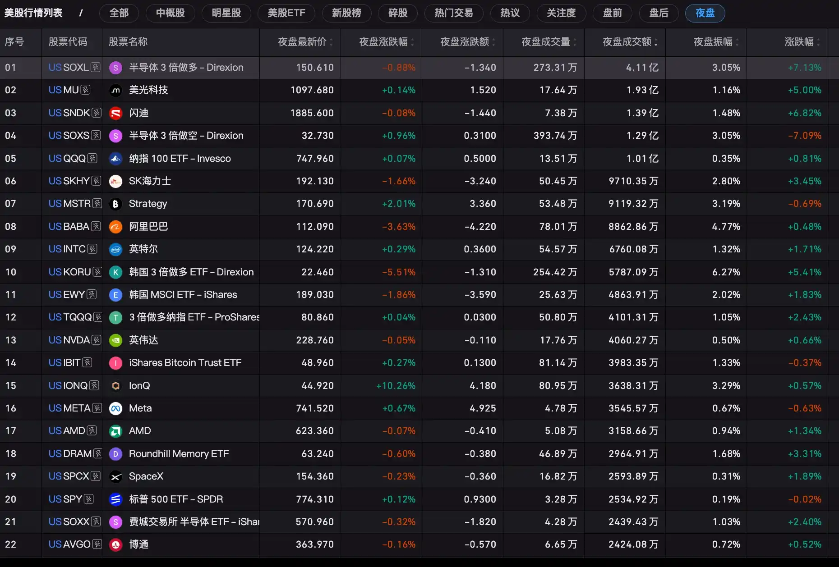839x567 pixels.
Task: Open the US BABA ticker link
Action: point(69,227)
